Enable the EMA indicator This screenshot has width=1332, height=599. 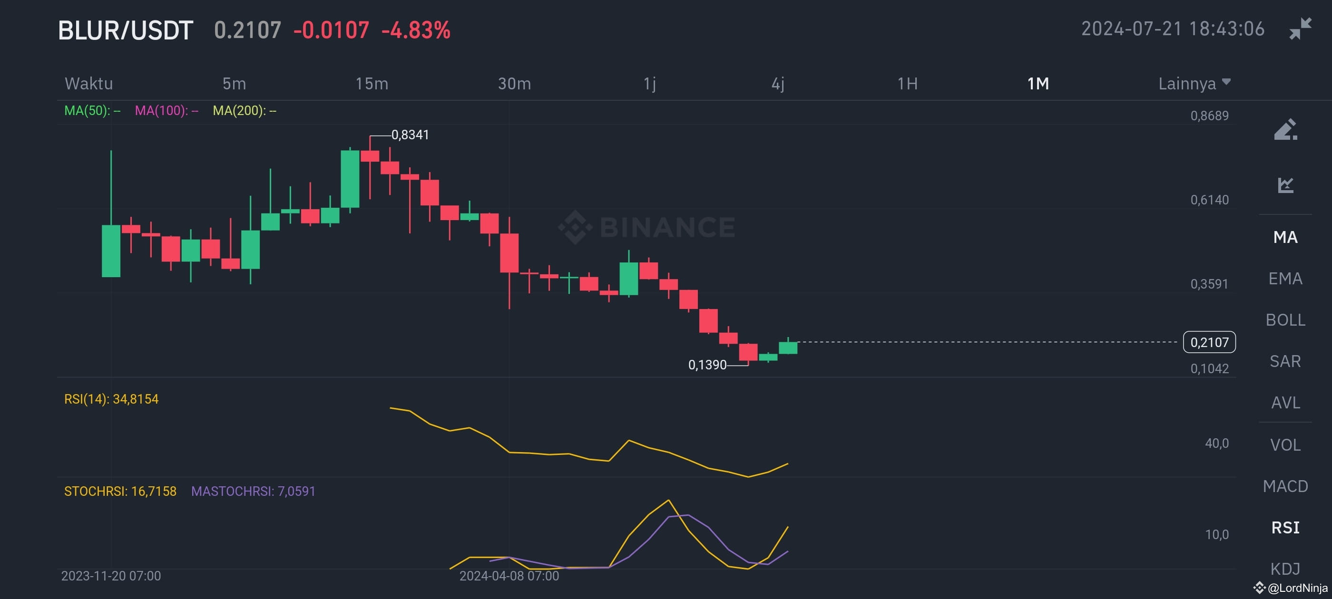coord(1286,278)
